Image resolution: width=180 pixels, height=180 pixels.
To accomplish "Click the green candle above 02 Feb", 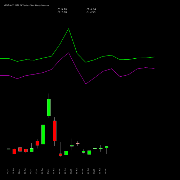I will pyautogui.click(x=66, y=153).
